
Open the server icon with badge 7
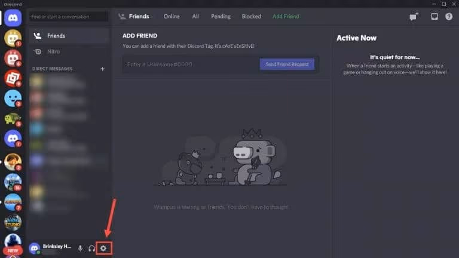click(13, 202)
